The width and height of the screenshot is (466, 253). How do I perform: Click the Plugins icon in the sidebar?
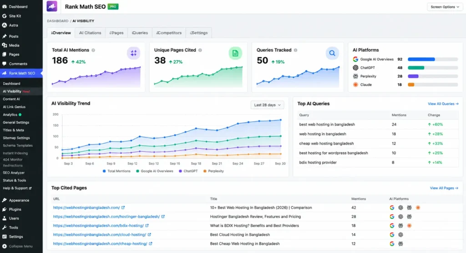(x=5, y=209)
